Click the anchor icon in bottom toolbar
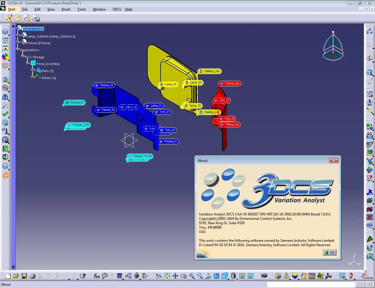This screenshot has width=375, height=288. click(x=287, y=276)
